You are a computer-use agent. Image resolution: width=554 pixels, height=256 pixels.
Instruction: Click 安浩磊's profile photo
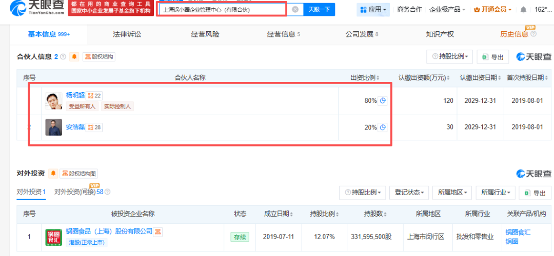(x=54, y=127)
